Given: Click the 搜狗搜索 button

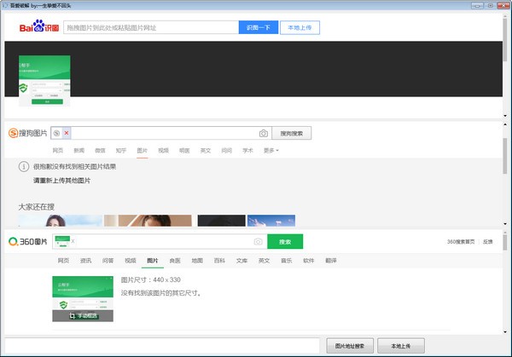Looking at the screenshot, I should click(x=292, y=134).
